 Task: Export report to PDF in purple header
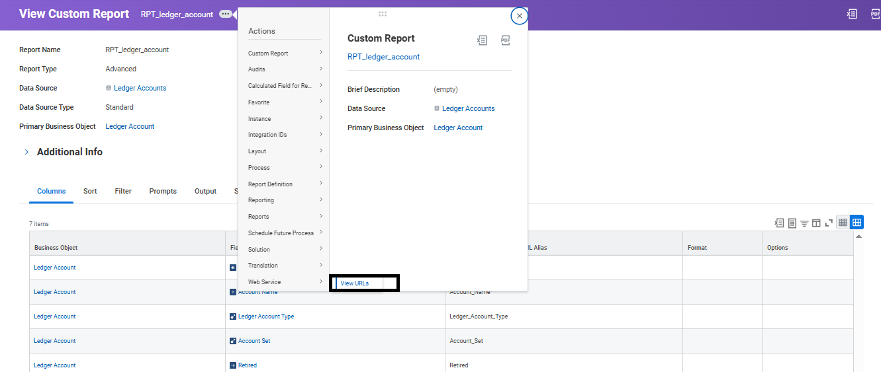pyautogui.click(x=875, y=14)
